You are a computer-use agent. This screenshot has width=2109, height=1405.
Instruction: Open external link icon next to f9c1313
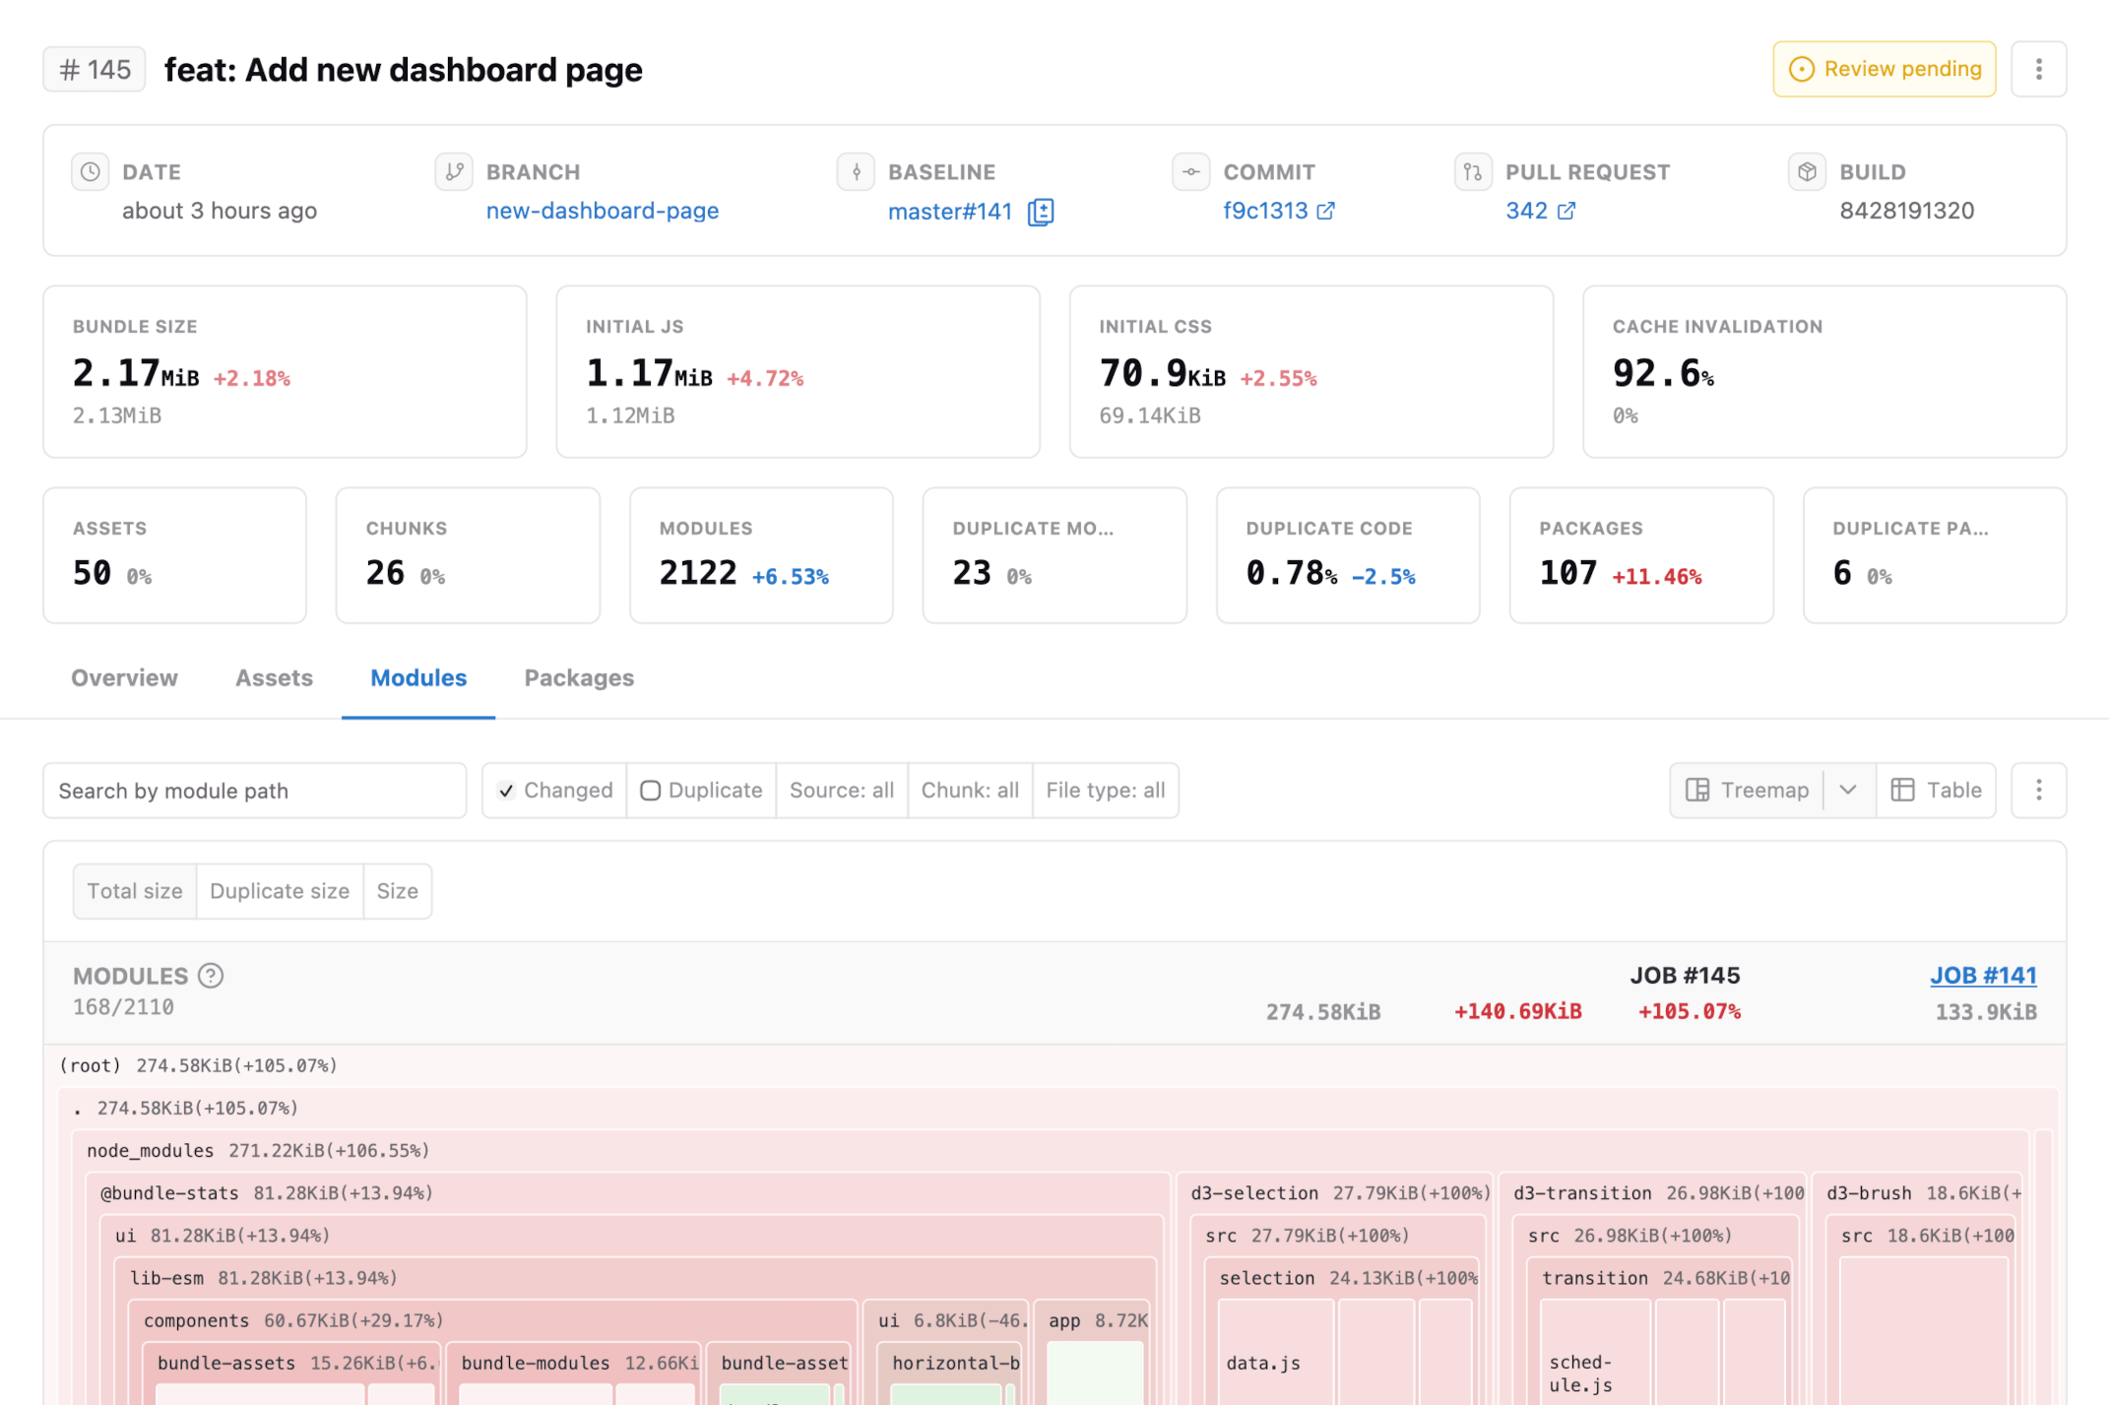tap(1326, 211)
